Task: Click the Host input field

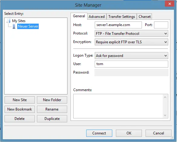Action: tap(118, 25)
